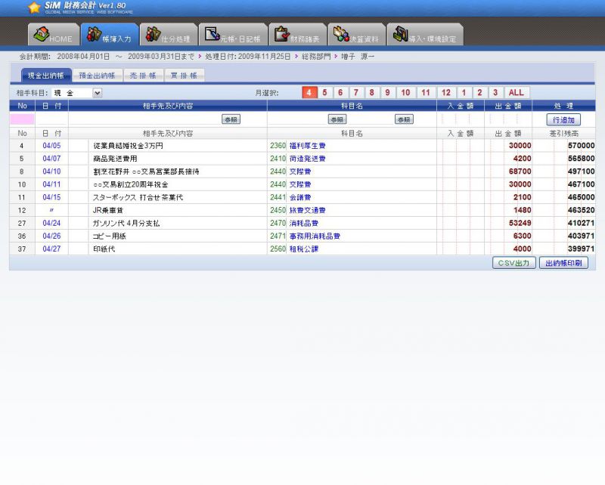605x485 pixels.
Task: Switch to 売掛帳 tab
Action: point(143,76)
